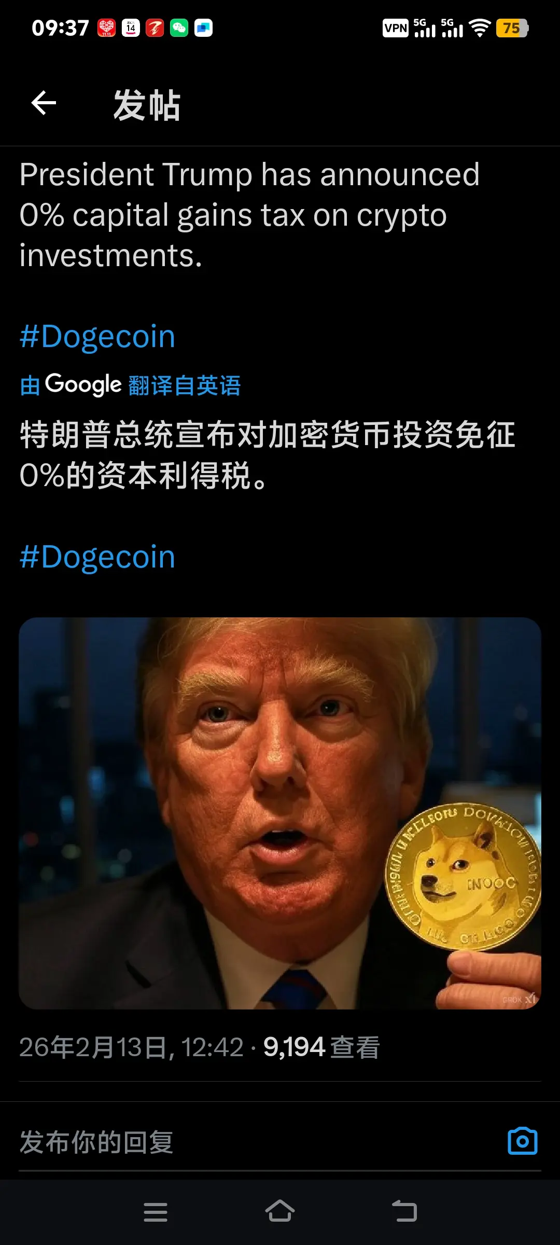The image size is (560, 1245).
Task: Tap the post timestamp
Action: pos(131,1047)
